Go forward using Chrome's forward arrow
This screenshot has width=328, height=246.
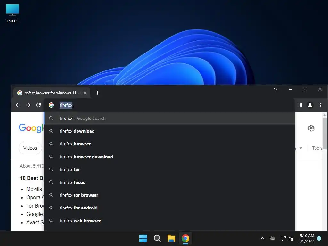click(28, 105)
